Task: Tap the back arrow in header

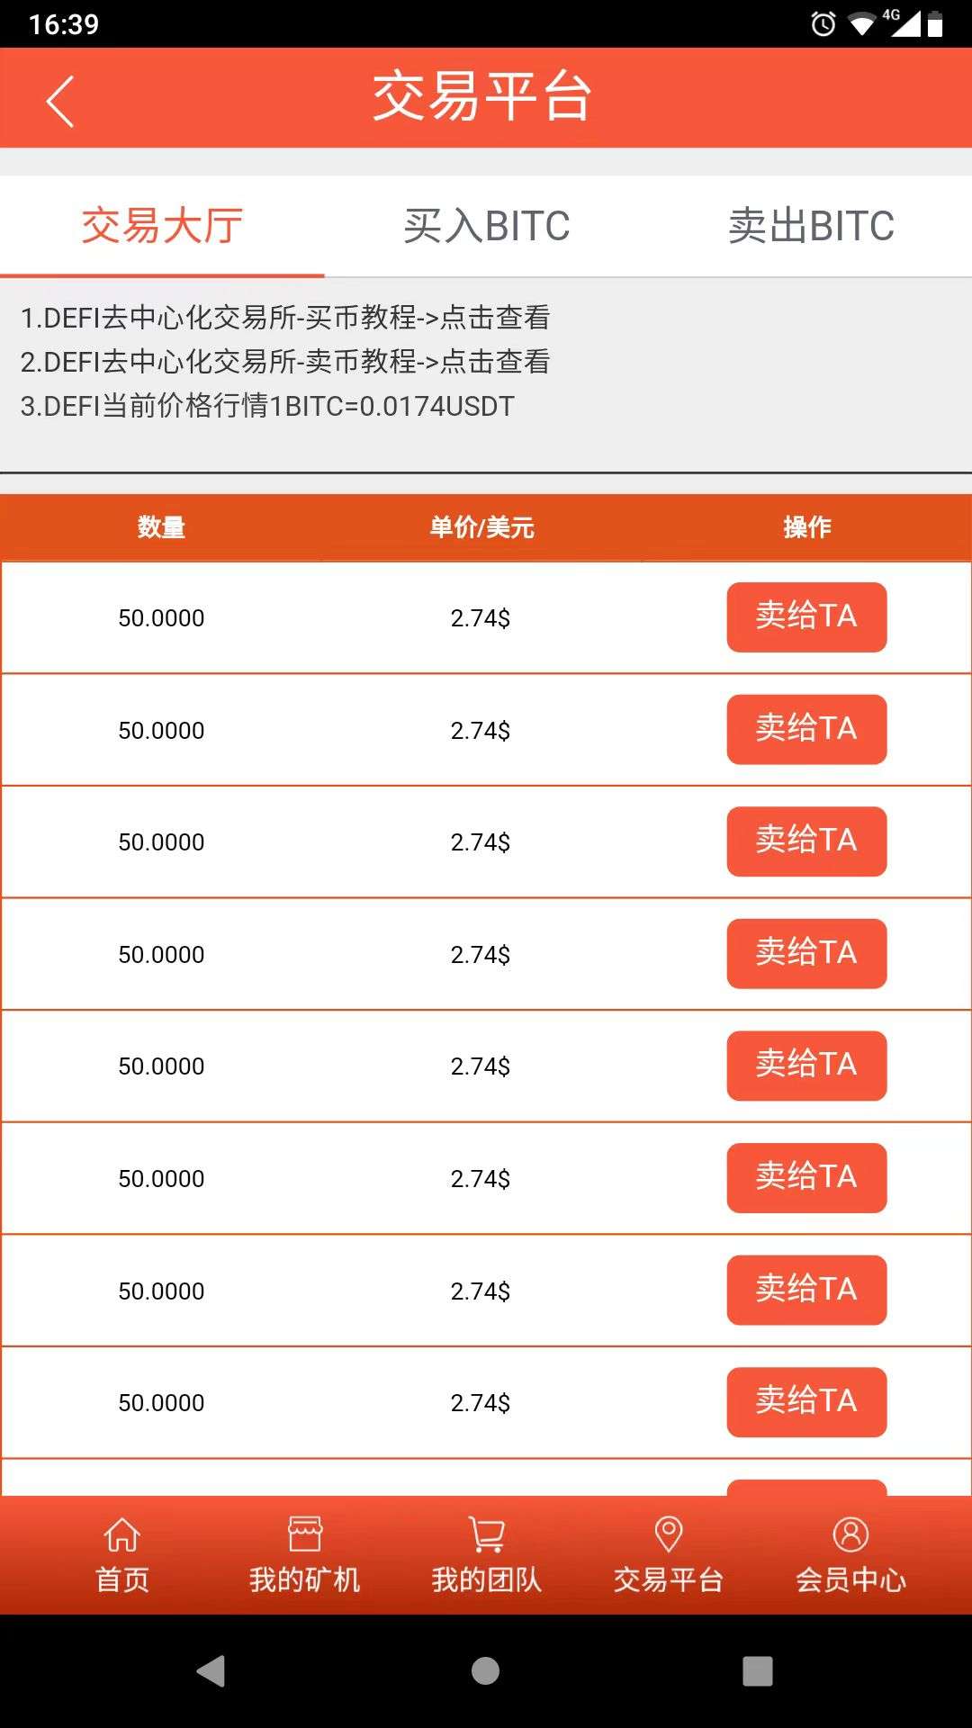Action: tap(59, 101)
